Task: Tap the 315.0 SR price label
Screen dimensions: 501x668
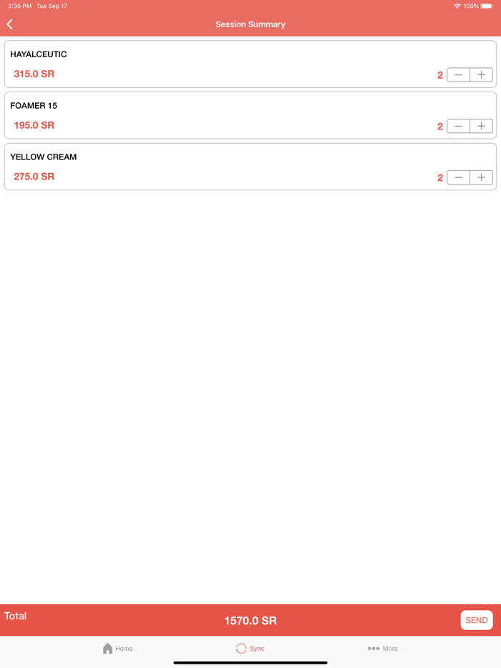Action: coord(34,74)
